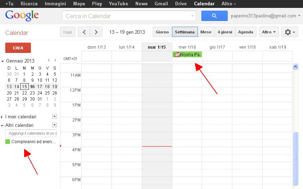
Task: Select the mar 1/15 column header
Action: tap(157, 47)
